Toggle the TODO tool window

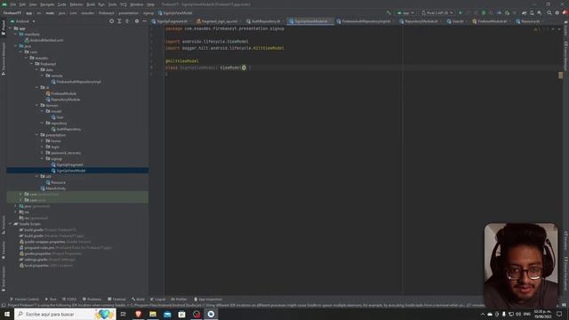pyautogui.click(x=69, y=300)
